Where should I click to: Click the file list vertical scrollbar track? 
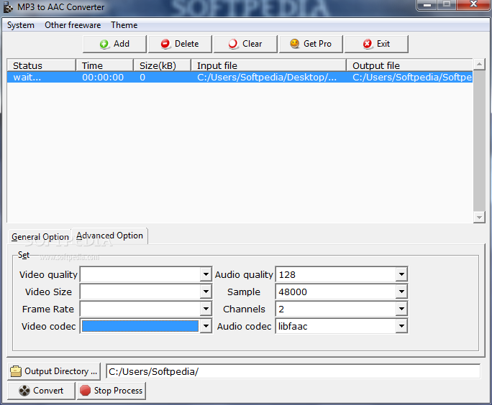click(x=479, y=141)
